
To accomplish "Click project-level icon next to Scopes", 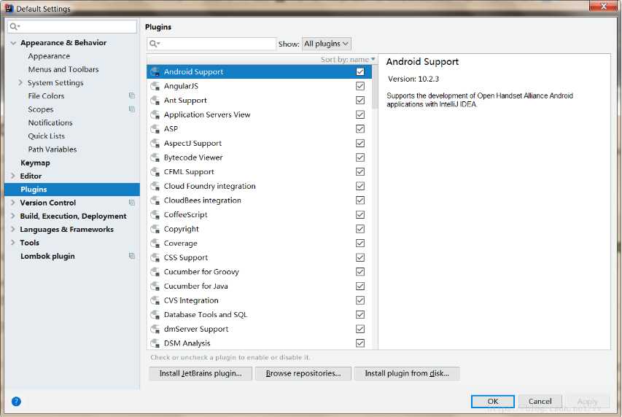I will tap(132, 109).
